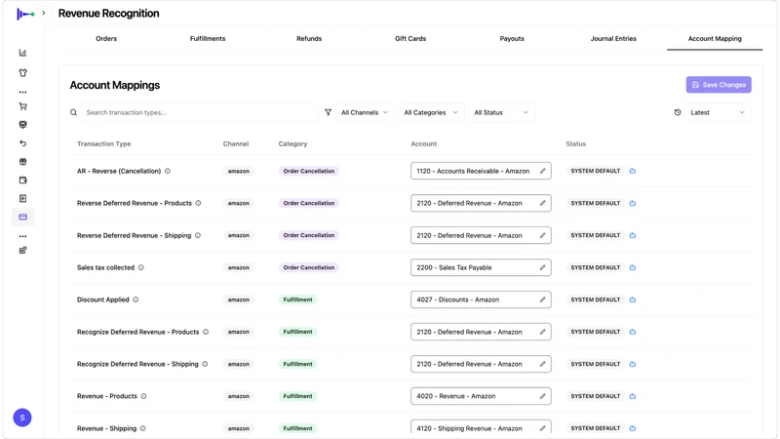Show info icon beside Discount Applied

click(x=136, y=299)
